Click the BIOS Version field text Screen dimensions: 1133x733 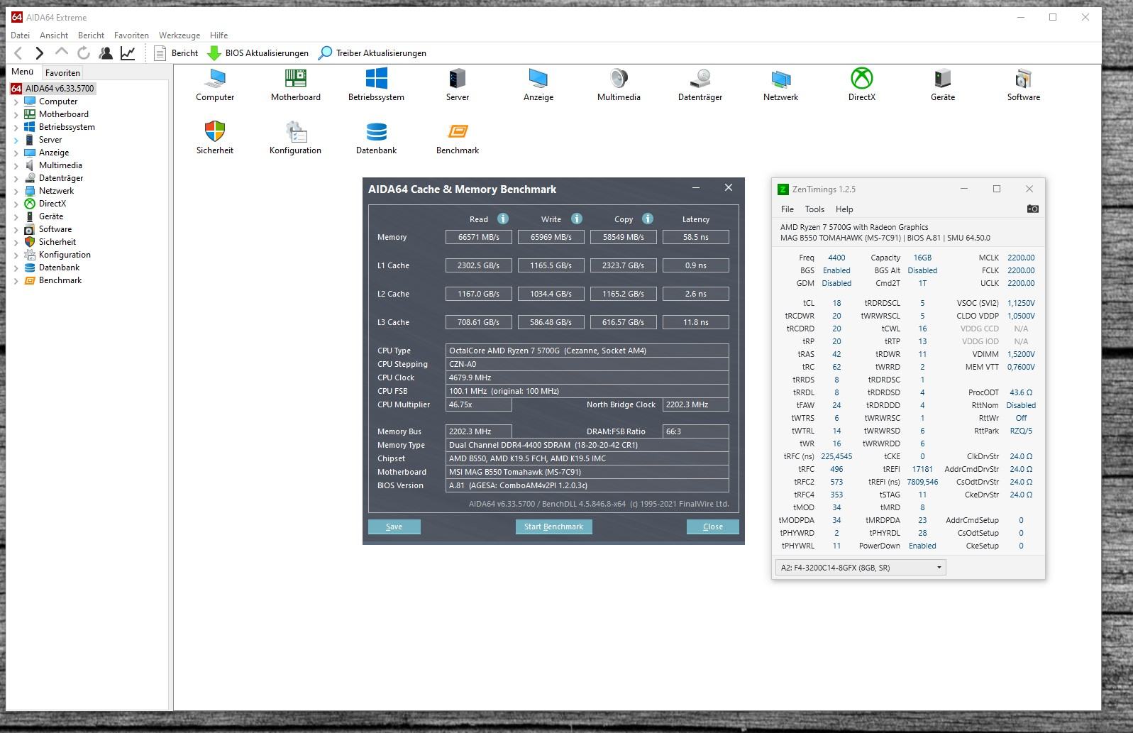coord(587,485)
